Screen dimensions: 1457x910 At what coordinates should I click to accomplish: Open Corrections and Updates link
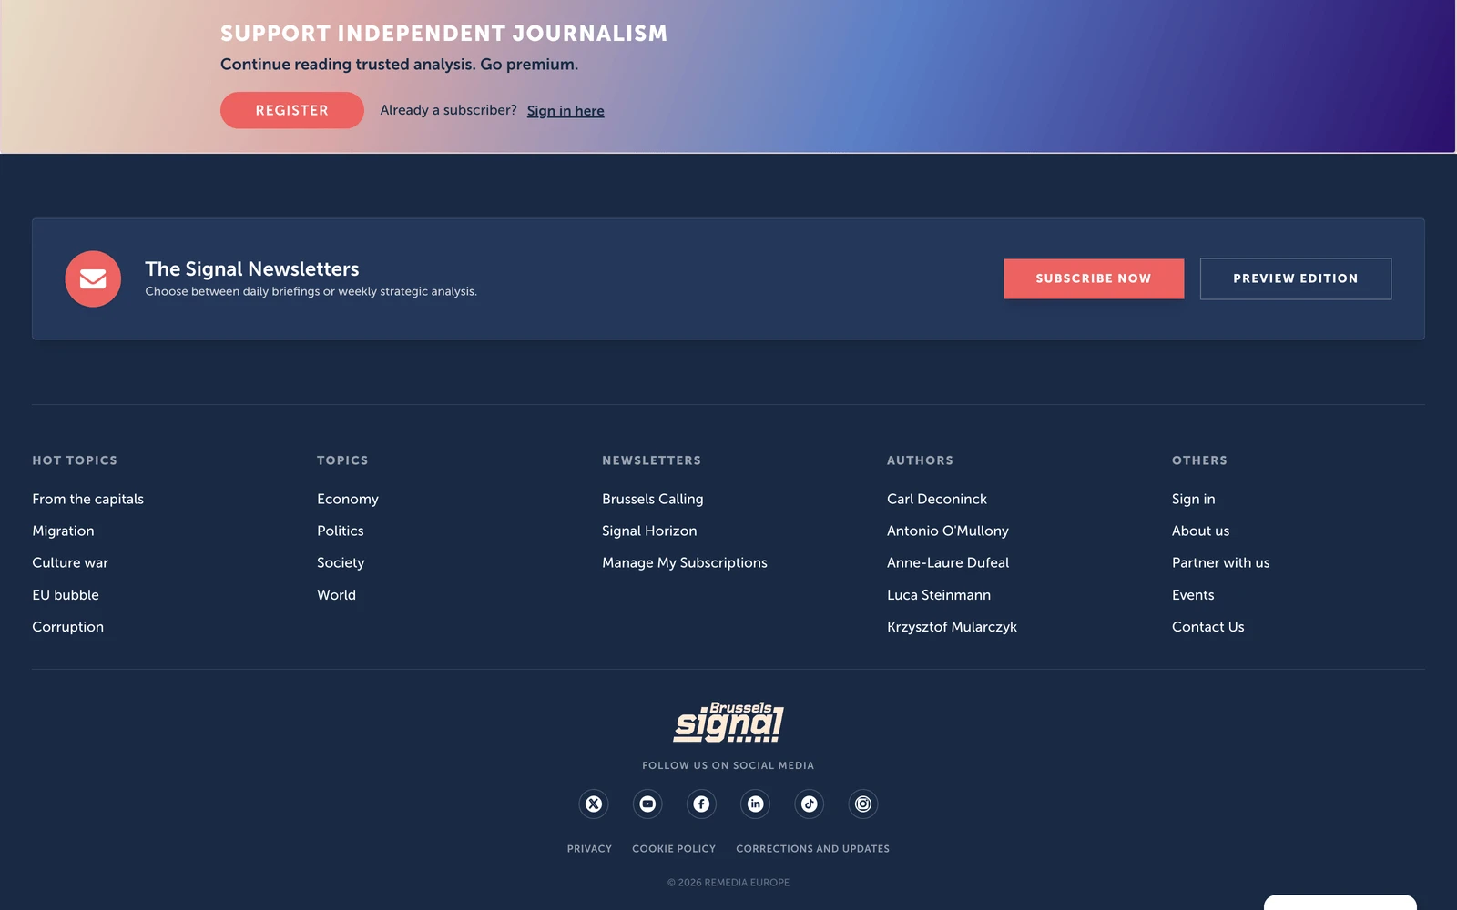(813, 849)
